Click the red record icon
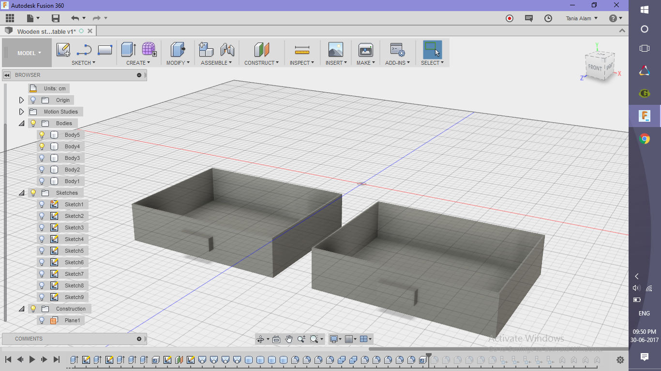 coord(510,18)
